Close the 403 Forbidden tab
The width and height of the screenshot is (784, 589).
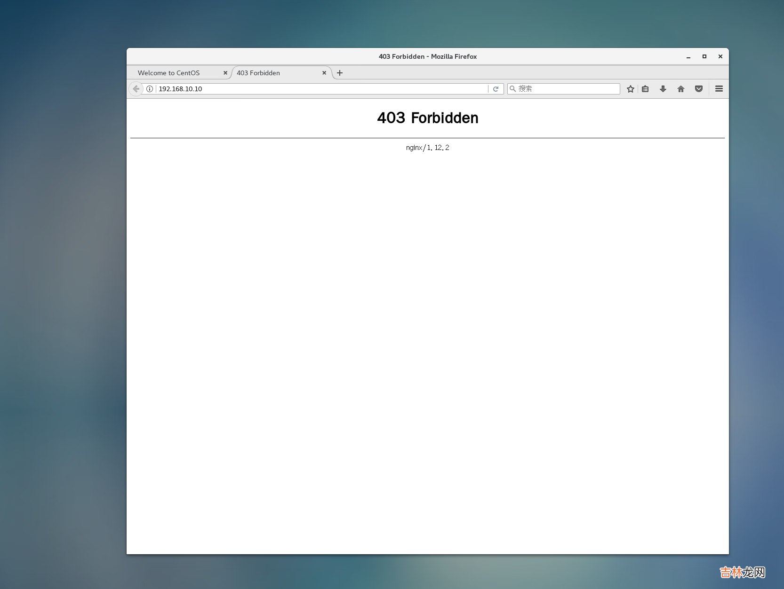click(324, 73)
